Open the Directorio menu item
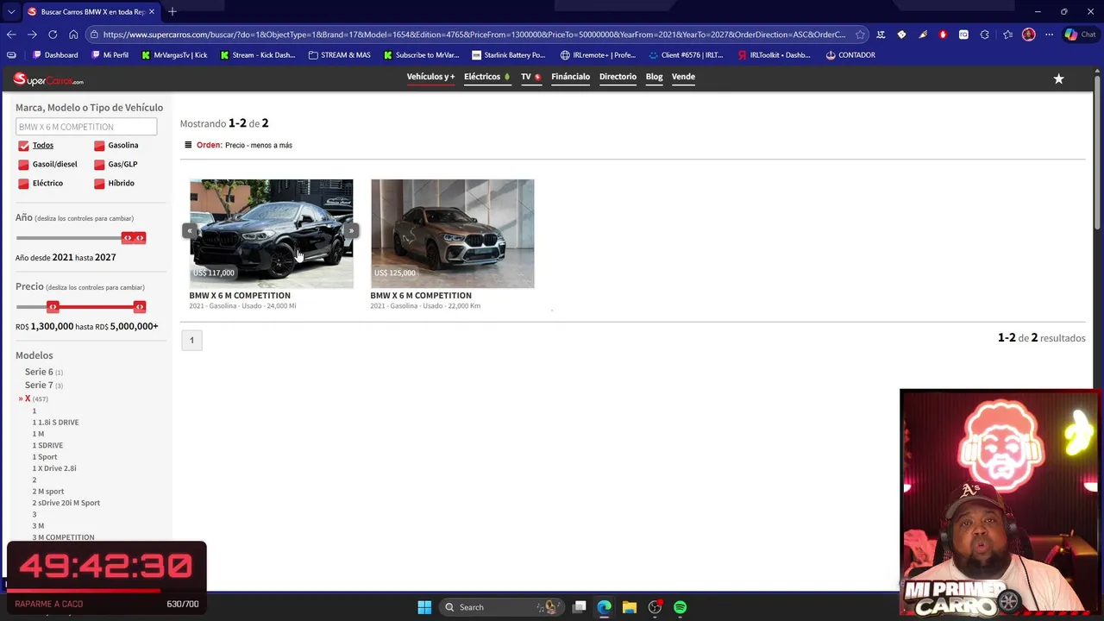1104x621 pixels. 618,77
